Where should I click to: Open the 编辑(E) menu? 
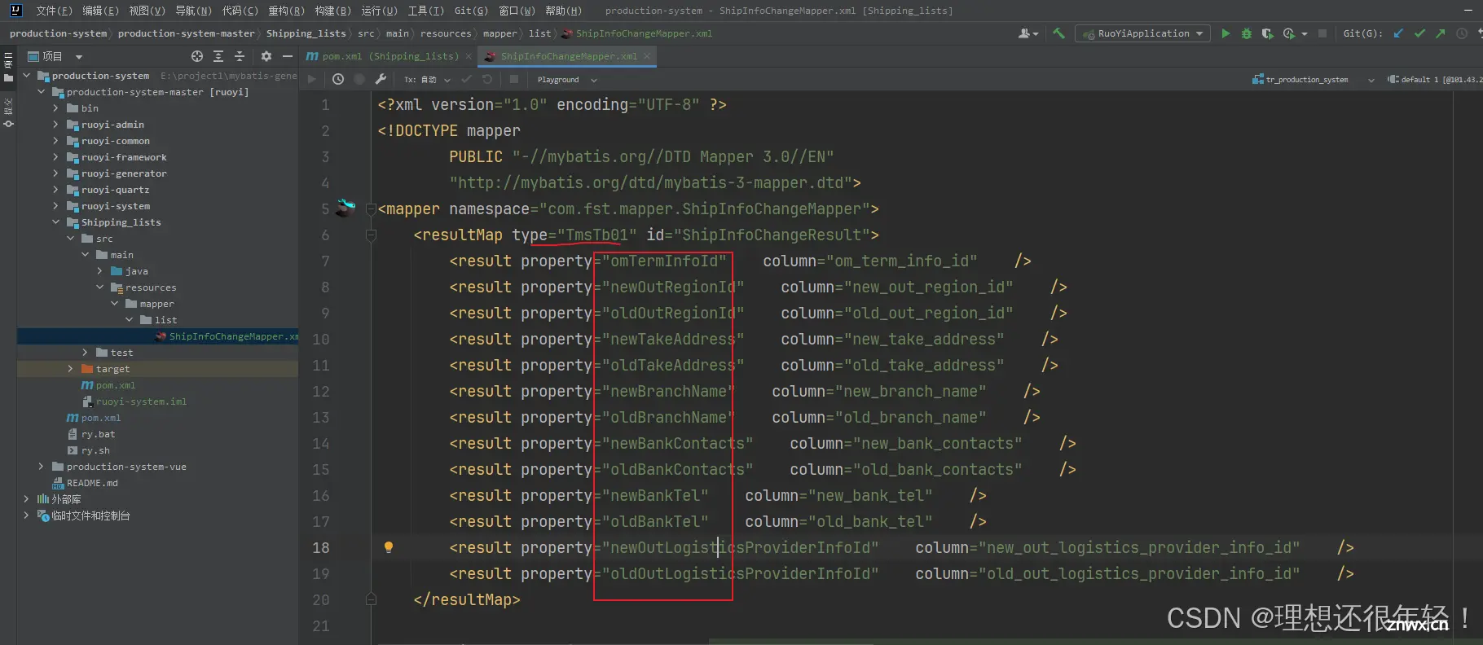[x=100, y=11]
